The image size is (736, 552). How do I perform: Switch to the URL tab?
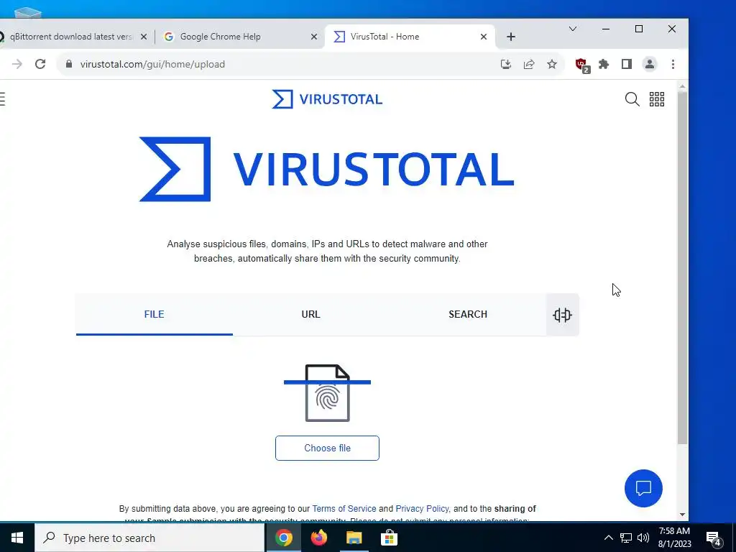(310, 315)
